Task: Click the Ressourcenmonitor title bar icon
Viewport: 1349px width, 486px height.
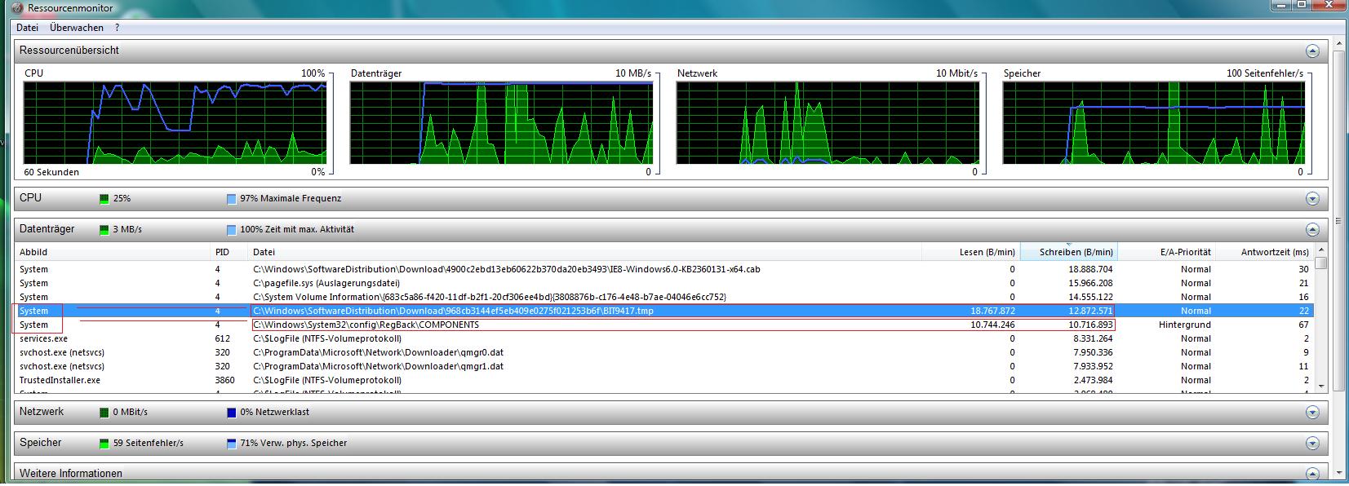Action: pyautogui.click(x=17, y=7)
